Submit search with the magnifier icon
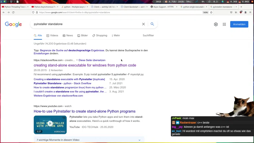Image resolution: width=254 pixels, height=143 pixels. (x=152, y=24)
